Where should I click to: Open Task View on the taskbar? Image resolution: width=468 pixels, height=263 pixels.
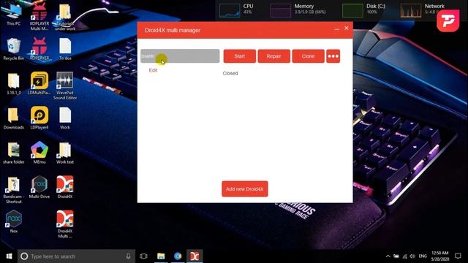point(143,256)
